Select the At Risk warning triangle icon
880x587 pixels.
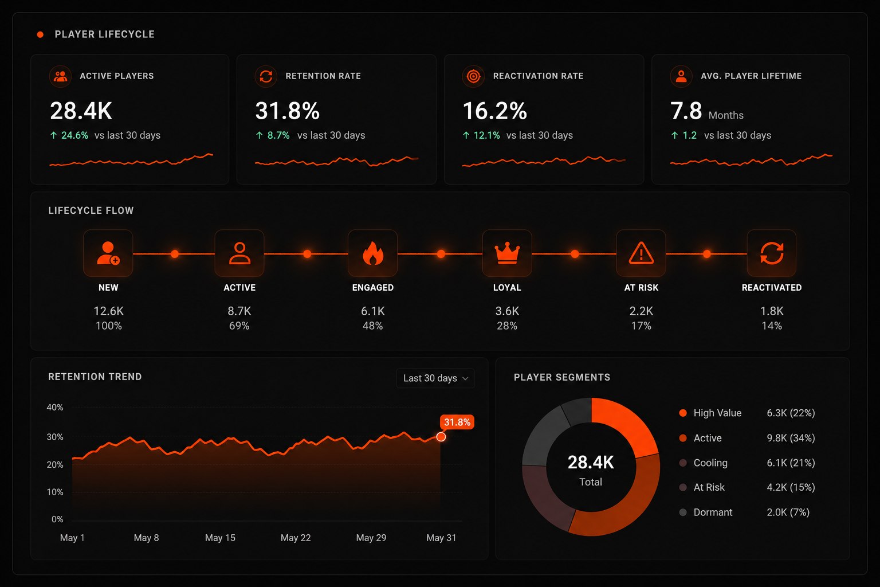(x=641, y=253)
